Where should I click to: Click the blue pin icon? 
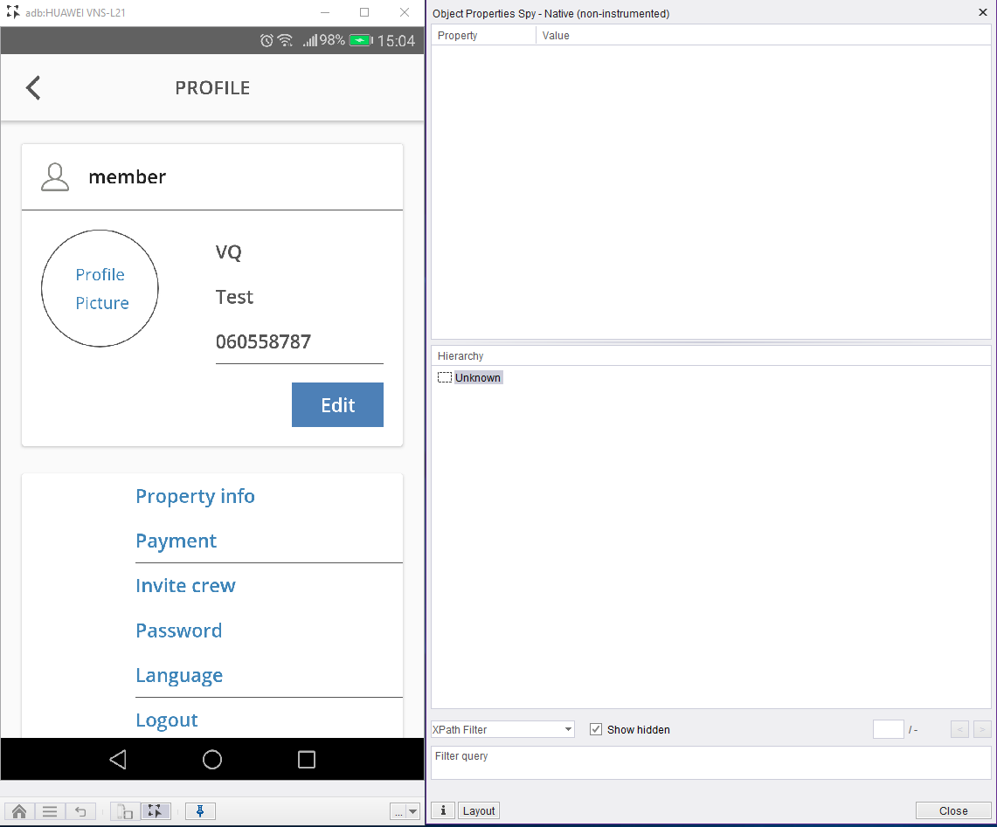pyautogui.click(x=200, y=811)
